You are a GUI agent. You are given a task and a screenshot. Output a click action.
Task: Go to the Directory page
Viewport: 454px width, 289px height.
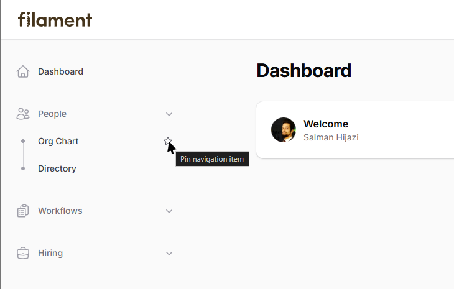pos(57,168)
